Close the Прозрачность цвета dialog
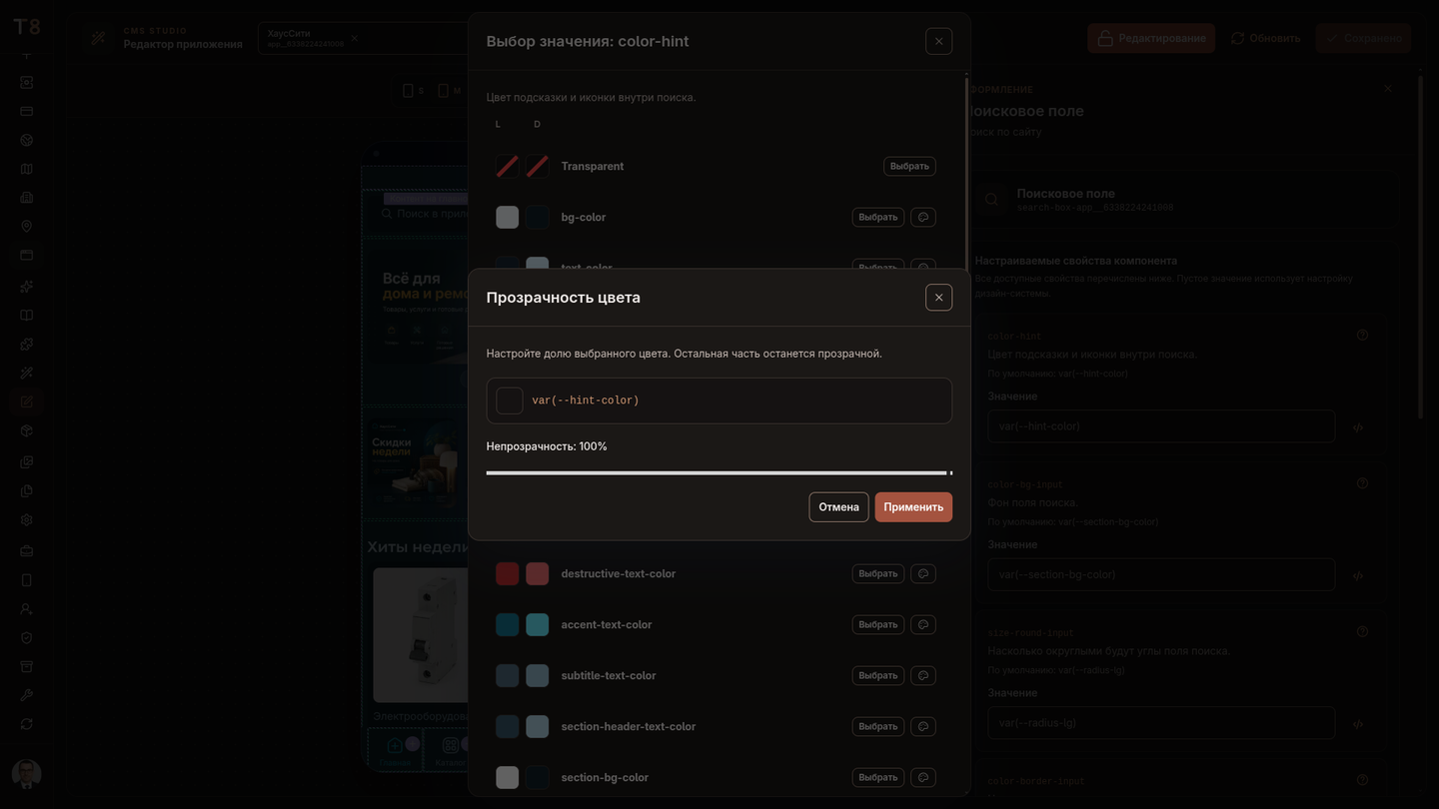1439x809 pixels. 938,298
